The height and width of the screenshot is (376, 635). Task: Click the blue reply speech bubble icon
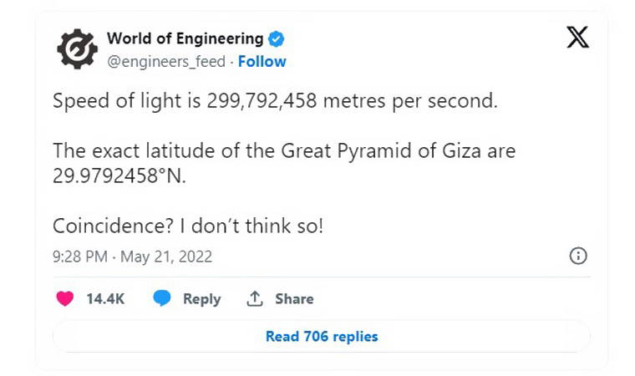pyautogui.click(x=162, y=298)
